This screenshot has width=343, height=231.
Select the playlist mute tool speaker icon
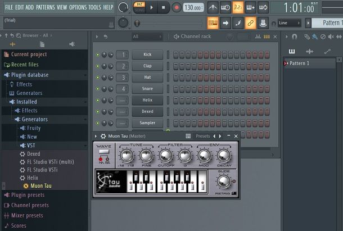331,37
